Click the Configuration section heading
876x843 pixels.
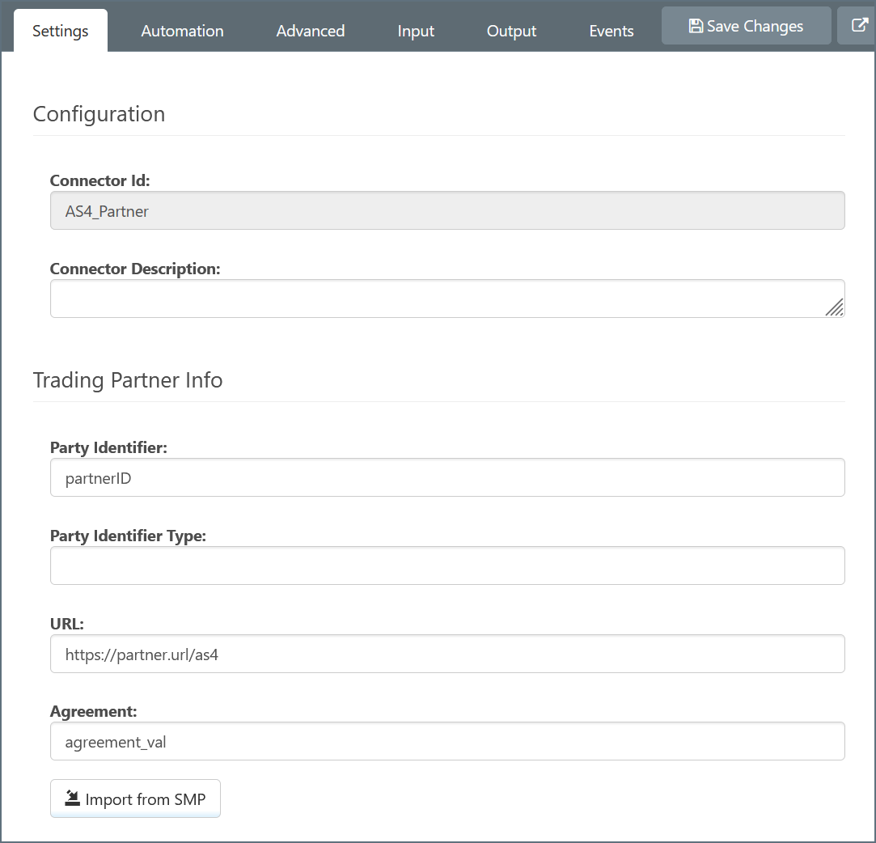coord(99,114)
